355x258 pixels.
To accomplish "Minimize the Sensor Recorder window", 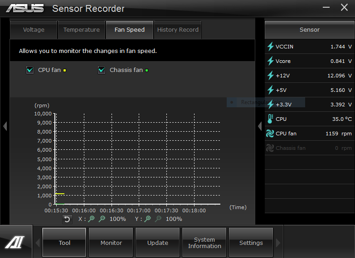I will tap(326, 7).
